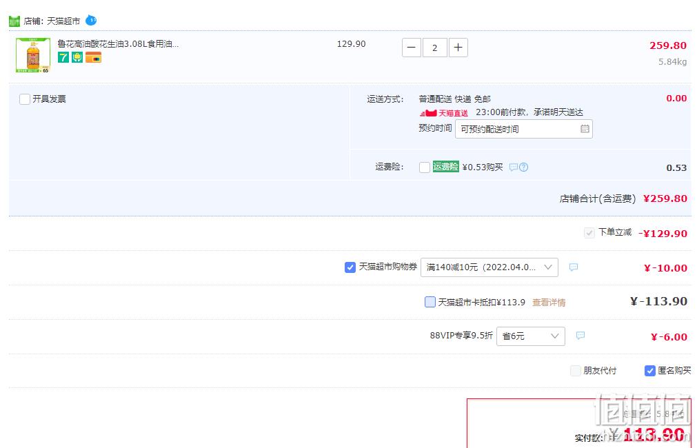Viewport: 697px width, 448px height.
Task: Open the 查看详情 details link
Action: tap(549, 303)
